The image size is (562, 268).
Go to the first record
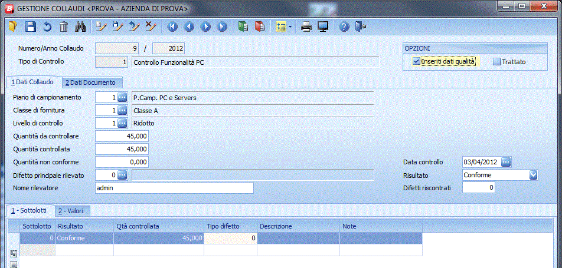pyautogui.click(x=172, y=27)
